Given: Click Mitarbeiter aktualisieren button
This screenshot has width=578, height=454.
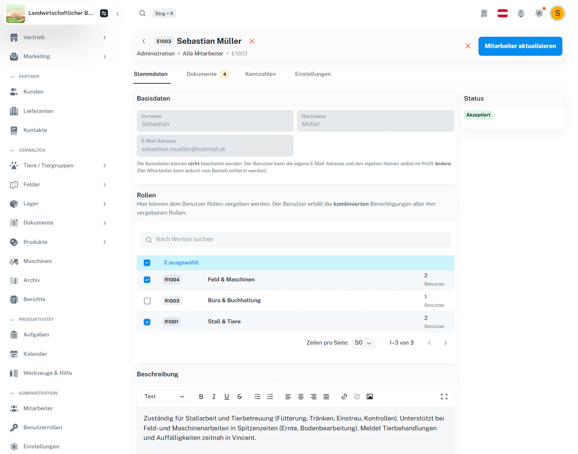Looking at the screenshot, I should click(x=520, y=46).
